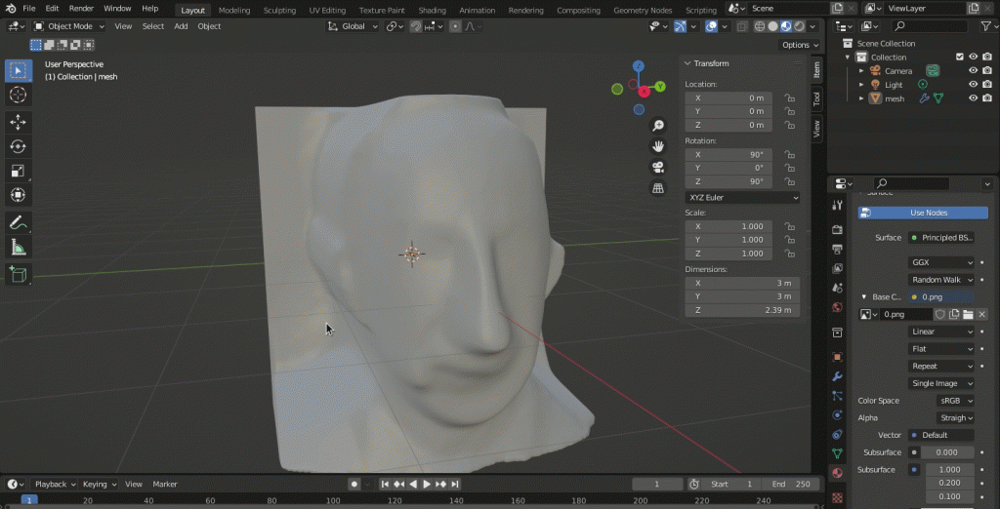Viewport: 1000px width, 509px height.
Task: Click the Use Nodes button
Action: pos(923,213)
